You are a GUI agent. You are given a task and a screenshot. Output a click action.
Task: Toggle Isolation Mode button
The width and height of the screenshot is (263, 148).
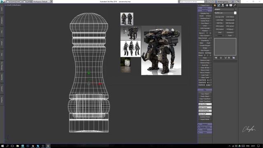[x=205, y=117]
